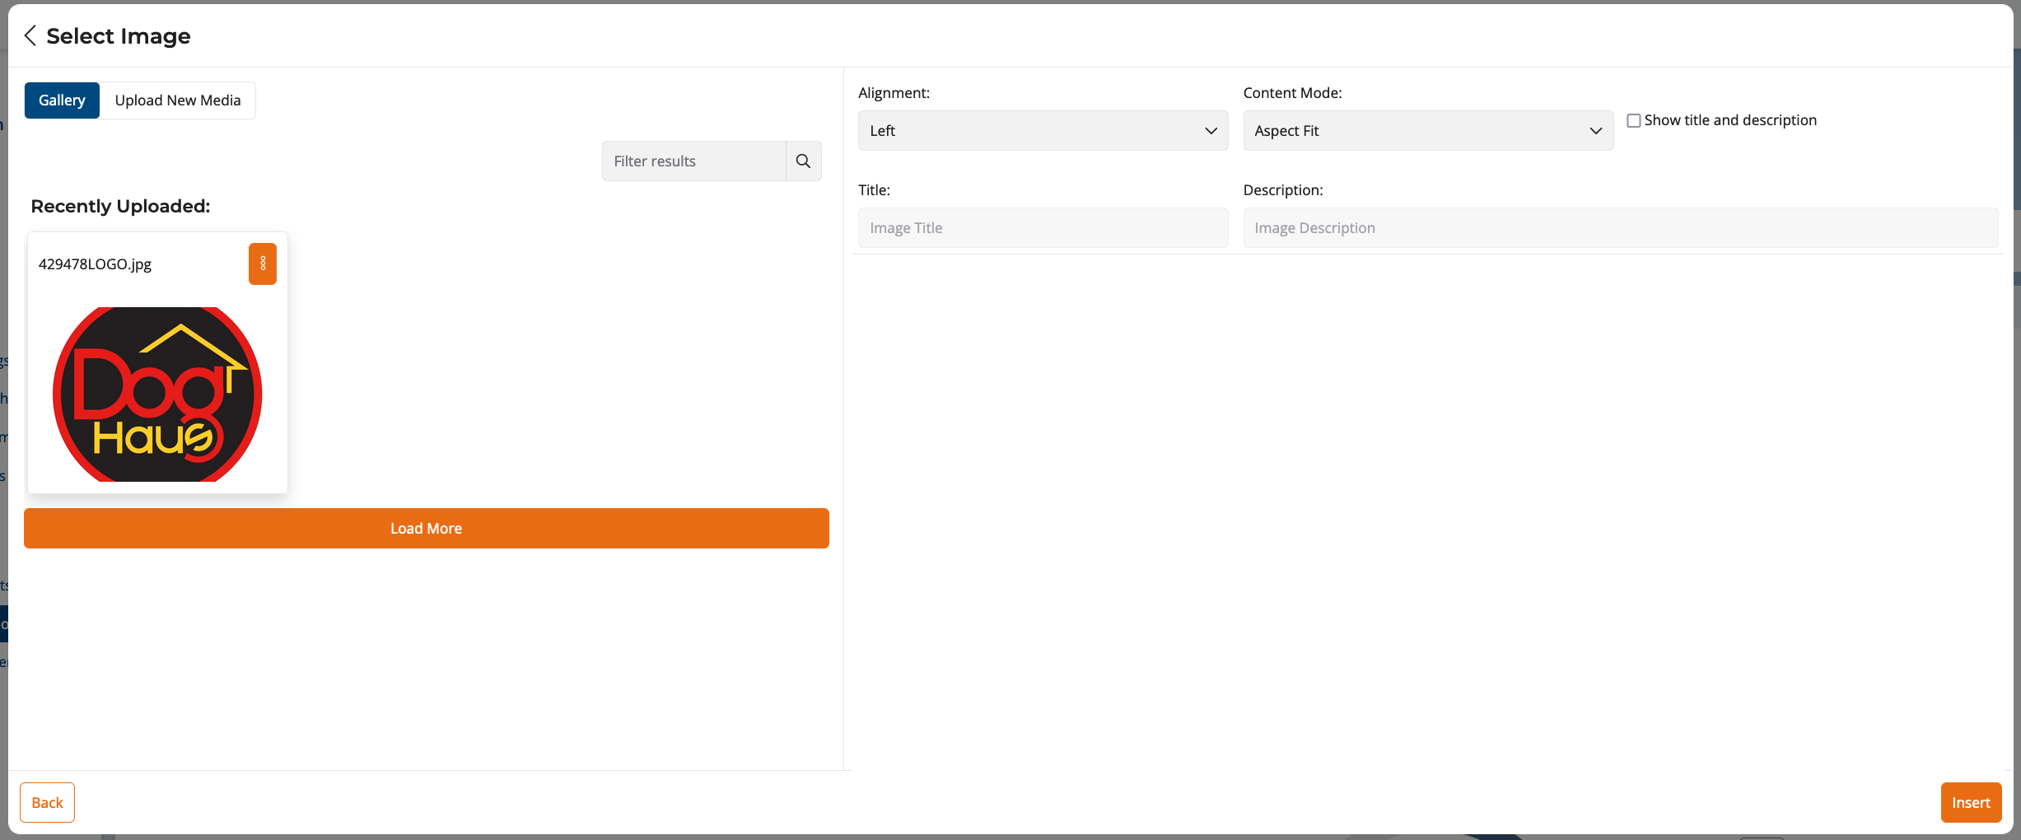This screenshot has height=840, width=2021.
Task: Click the Alignment dropdown chevron
Action: pyautogui.click(x=1211, y=130)
